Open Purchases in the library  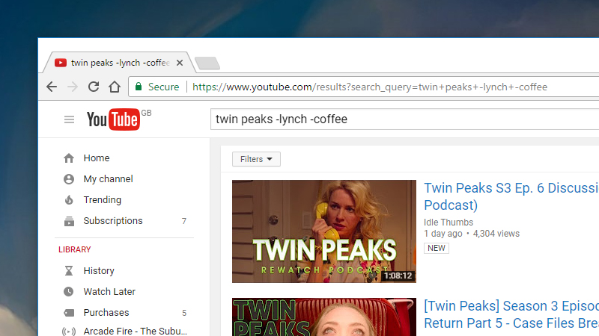point(106,313)
